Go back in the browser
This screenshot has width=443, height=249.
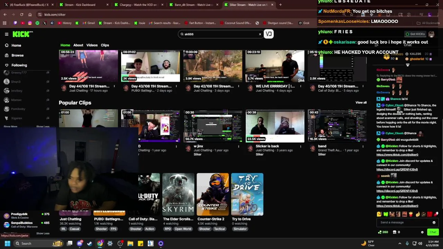(x=5, y=15)
